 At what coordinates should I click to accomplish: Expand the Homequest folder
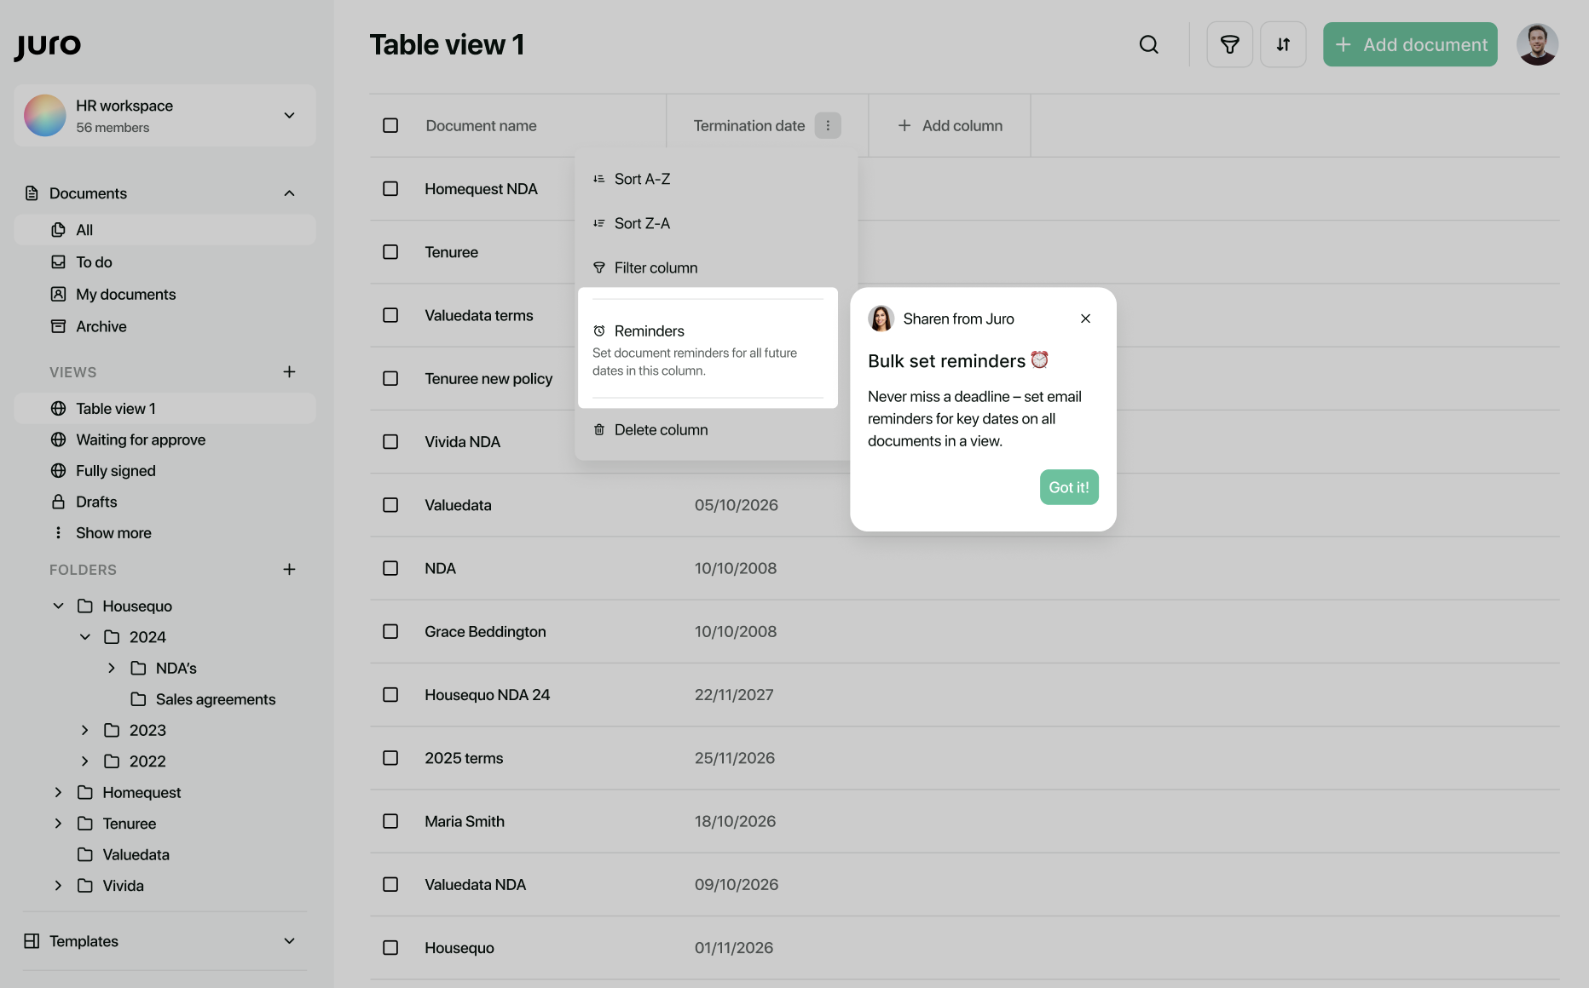point(58,792)
